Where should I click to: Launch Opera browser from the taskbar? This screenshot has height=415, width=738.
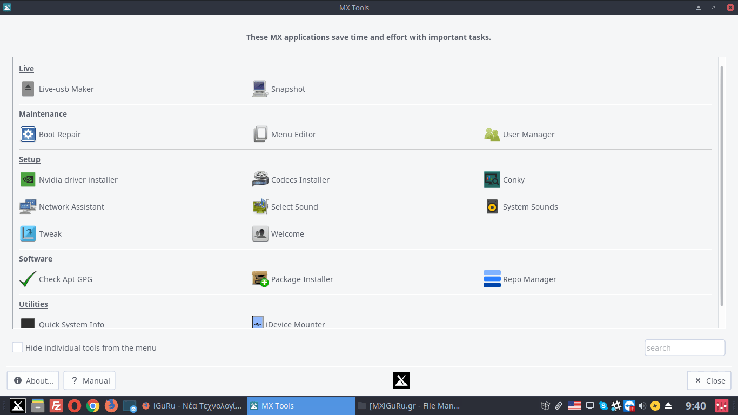pyautogui.click(x=75, y=406)
